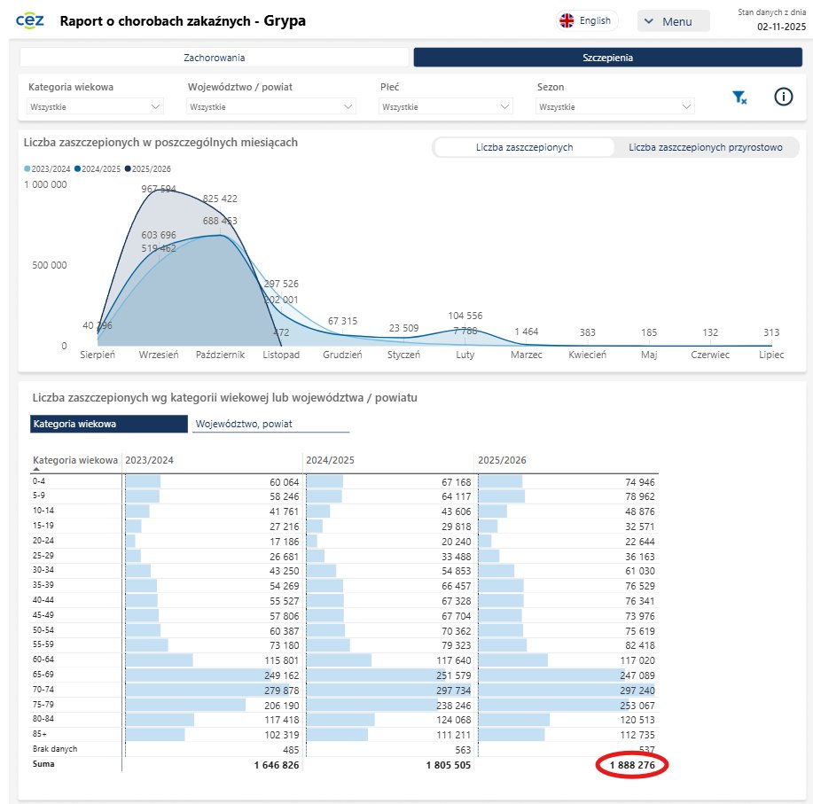Viewport: 813px width, 804px height.
Task: Switch language to English
Action: pyautogui.click(x=588, y=20)
